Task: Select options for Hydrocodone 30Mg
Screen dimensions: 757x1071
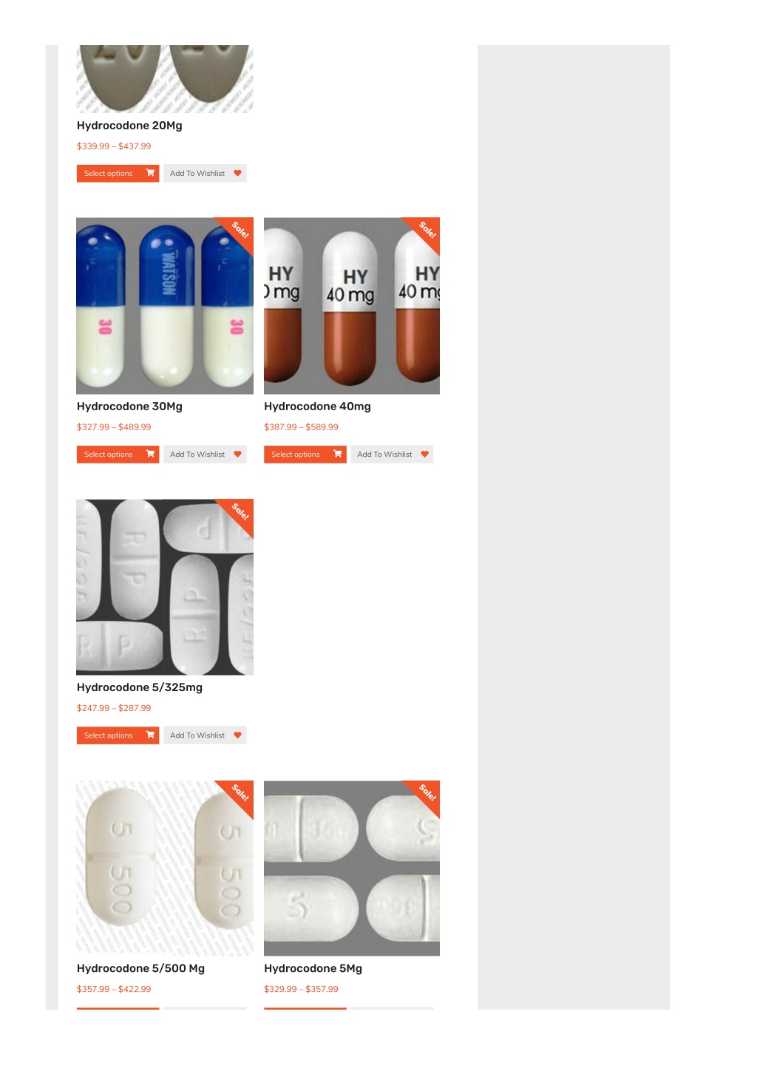Action: click(x=118, y=454)
